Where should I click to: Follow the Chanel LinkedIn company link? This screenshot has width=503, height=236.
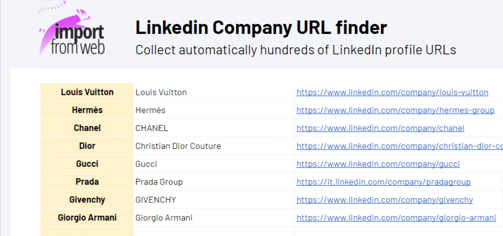click(x=380, y=128)
